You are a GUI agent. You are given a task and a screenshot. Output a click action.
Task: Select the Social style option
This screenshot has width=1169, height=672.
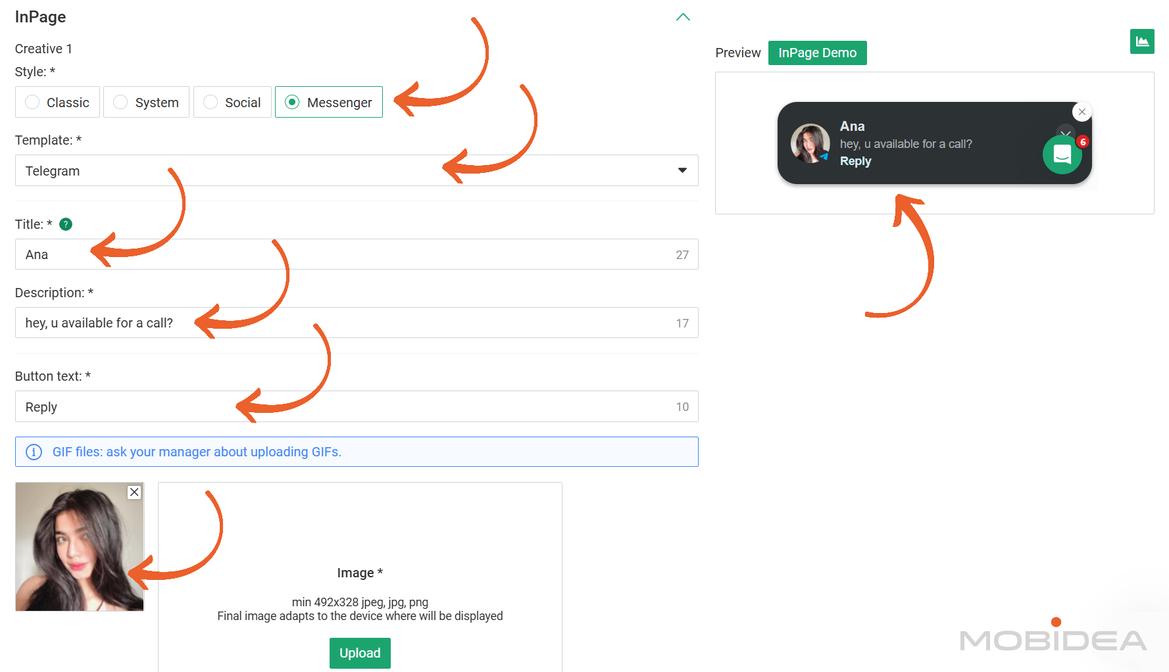(232, 102)
